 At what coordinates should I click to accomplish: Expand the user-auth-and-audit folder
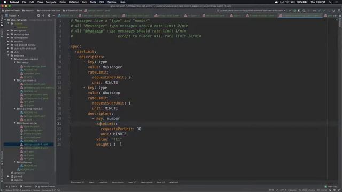(9, 49)
